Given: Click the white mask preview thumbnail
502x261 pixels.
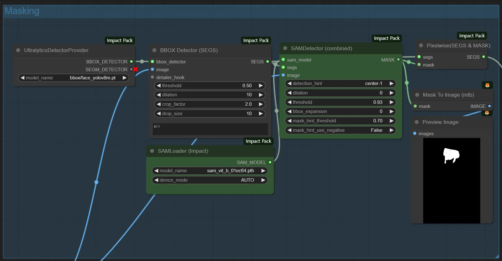Looking at the screenshot, I should [x=452, y=181].
